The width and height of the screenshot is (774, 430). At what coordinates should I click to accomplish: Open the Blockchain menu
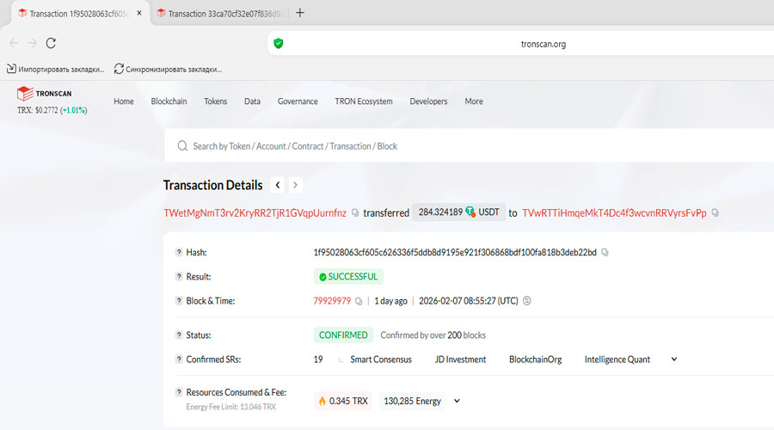(x=169, y=101)
